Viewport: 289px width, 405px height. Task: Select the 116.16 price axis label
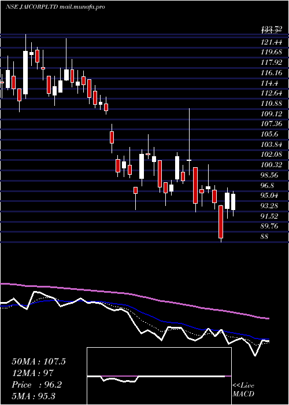[272, 73]
